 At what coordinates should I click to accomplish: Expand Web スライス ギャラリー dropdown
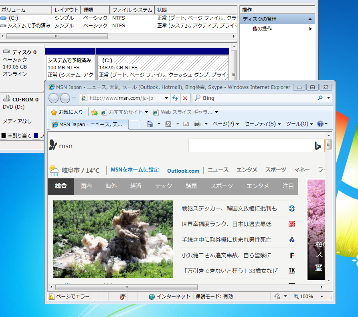(216, 112)
